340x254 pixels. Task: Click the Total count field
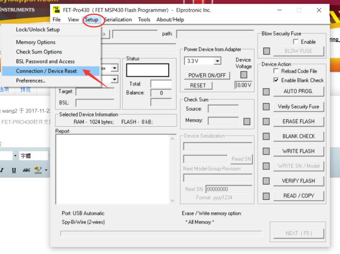[x=161, y=84]
